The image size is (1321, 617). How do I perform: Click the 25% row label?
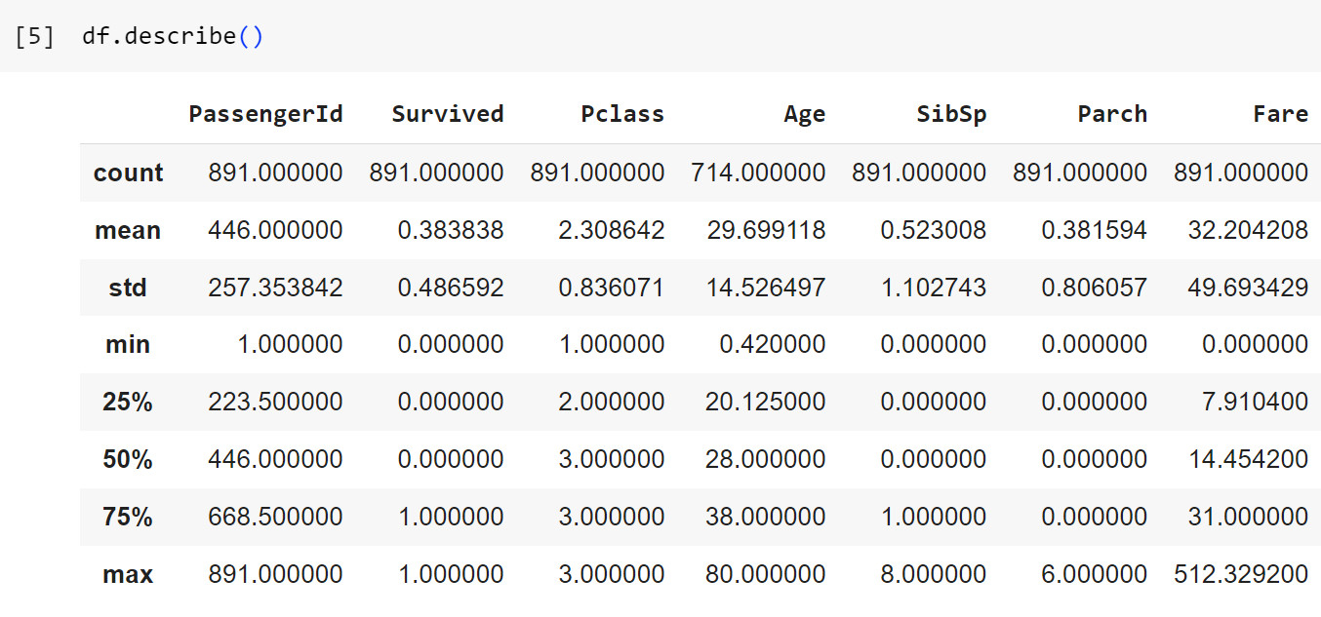(128, 402)
